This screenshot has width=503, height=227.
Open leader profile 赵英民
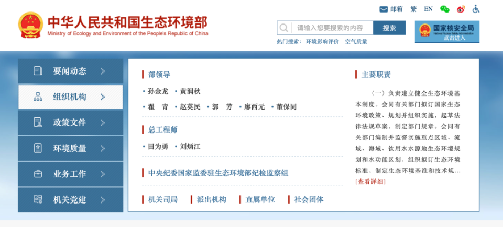[190, 107]
